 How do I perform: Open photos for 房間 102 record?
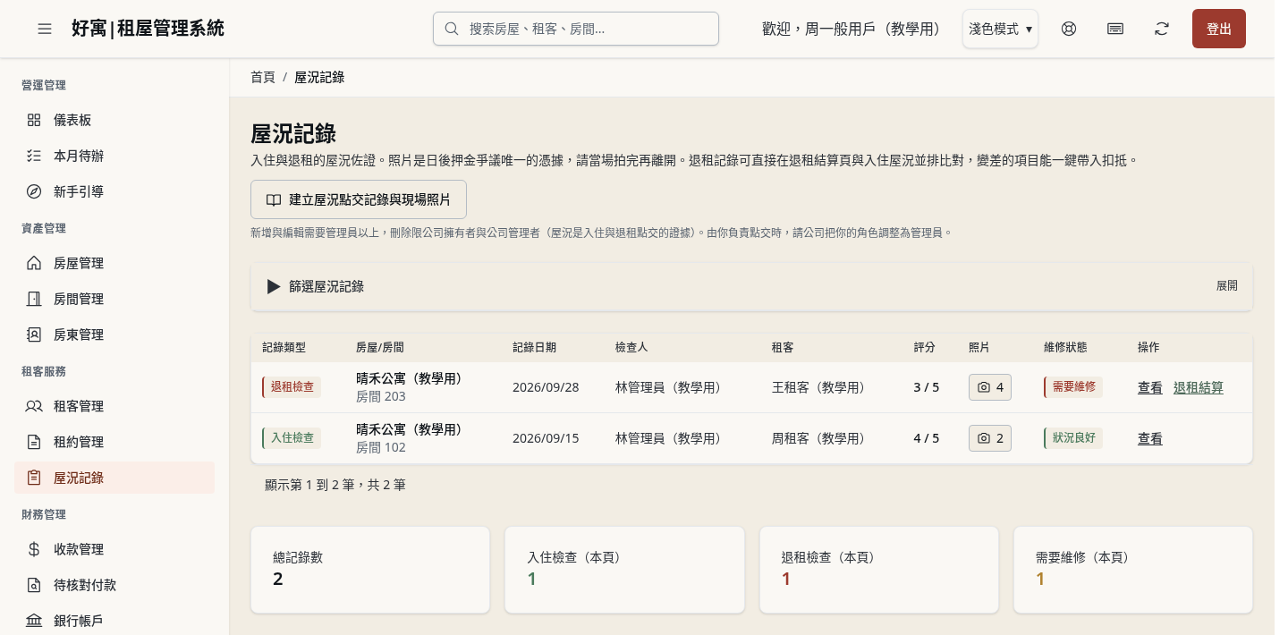click(990, 438)
